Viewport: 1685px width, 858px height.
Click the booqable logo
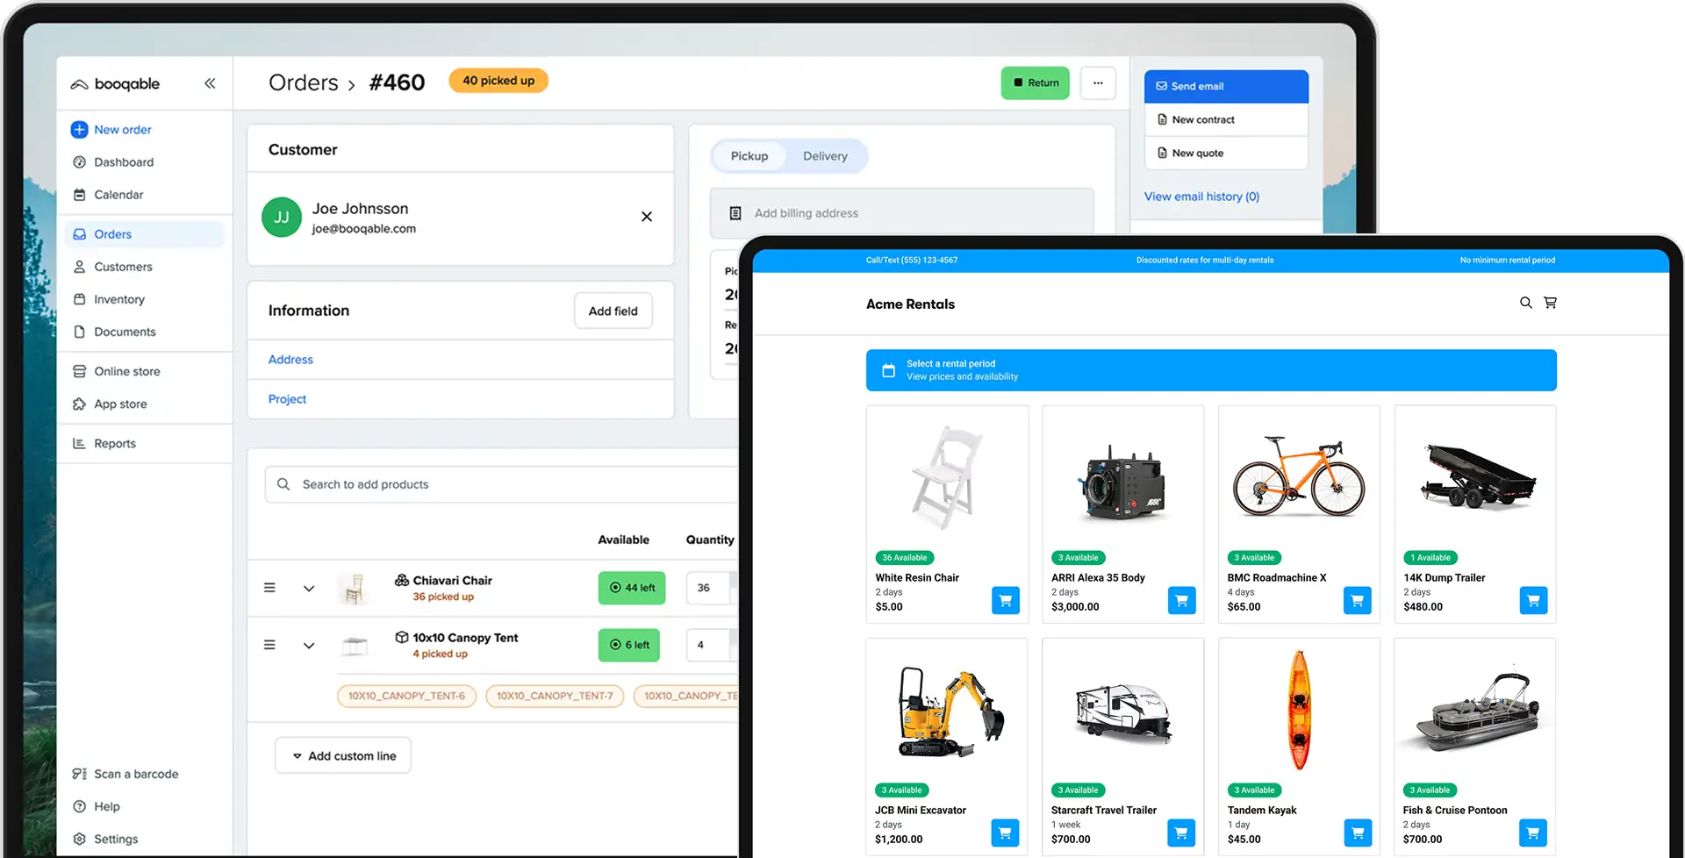pyautogui.click(x=115, y=84)
